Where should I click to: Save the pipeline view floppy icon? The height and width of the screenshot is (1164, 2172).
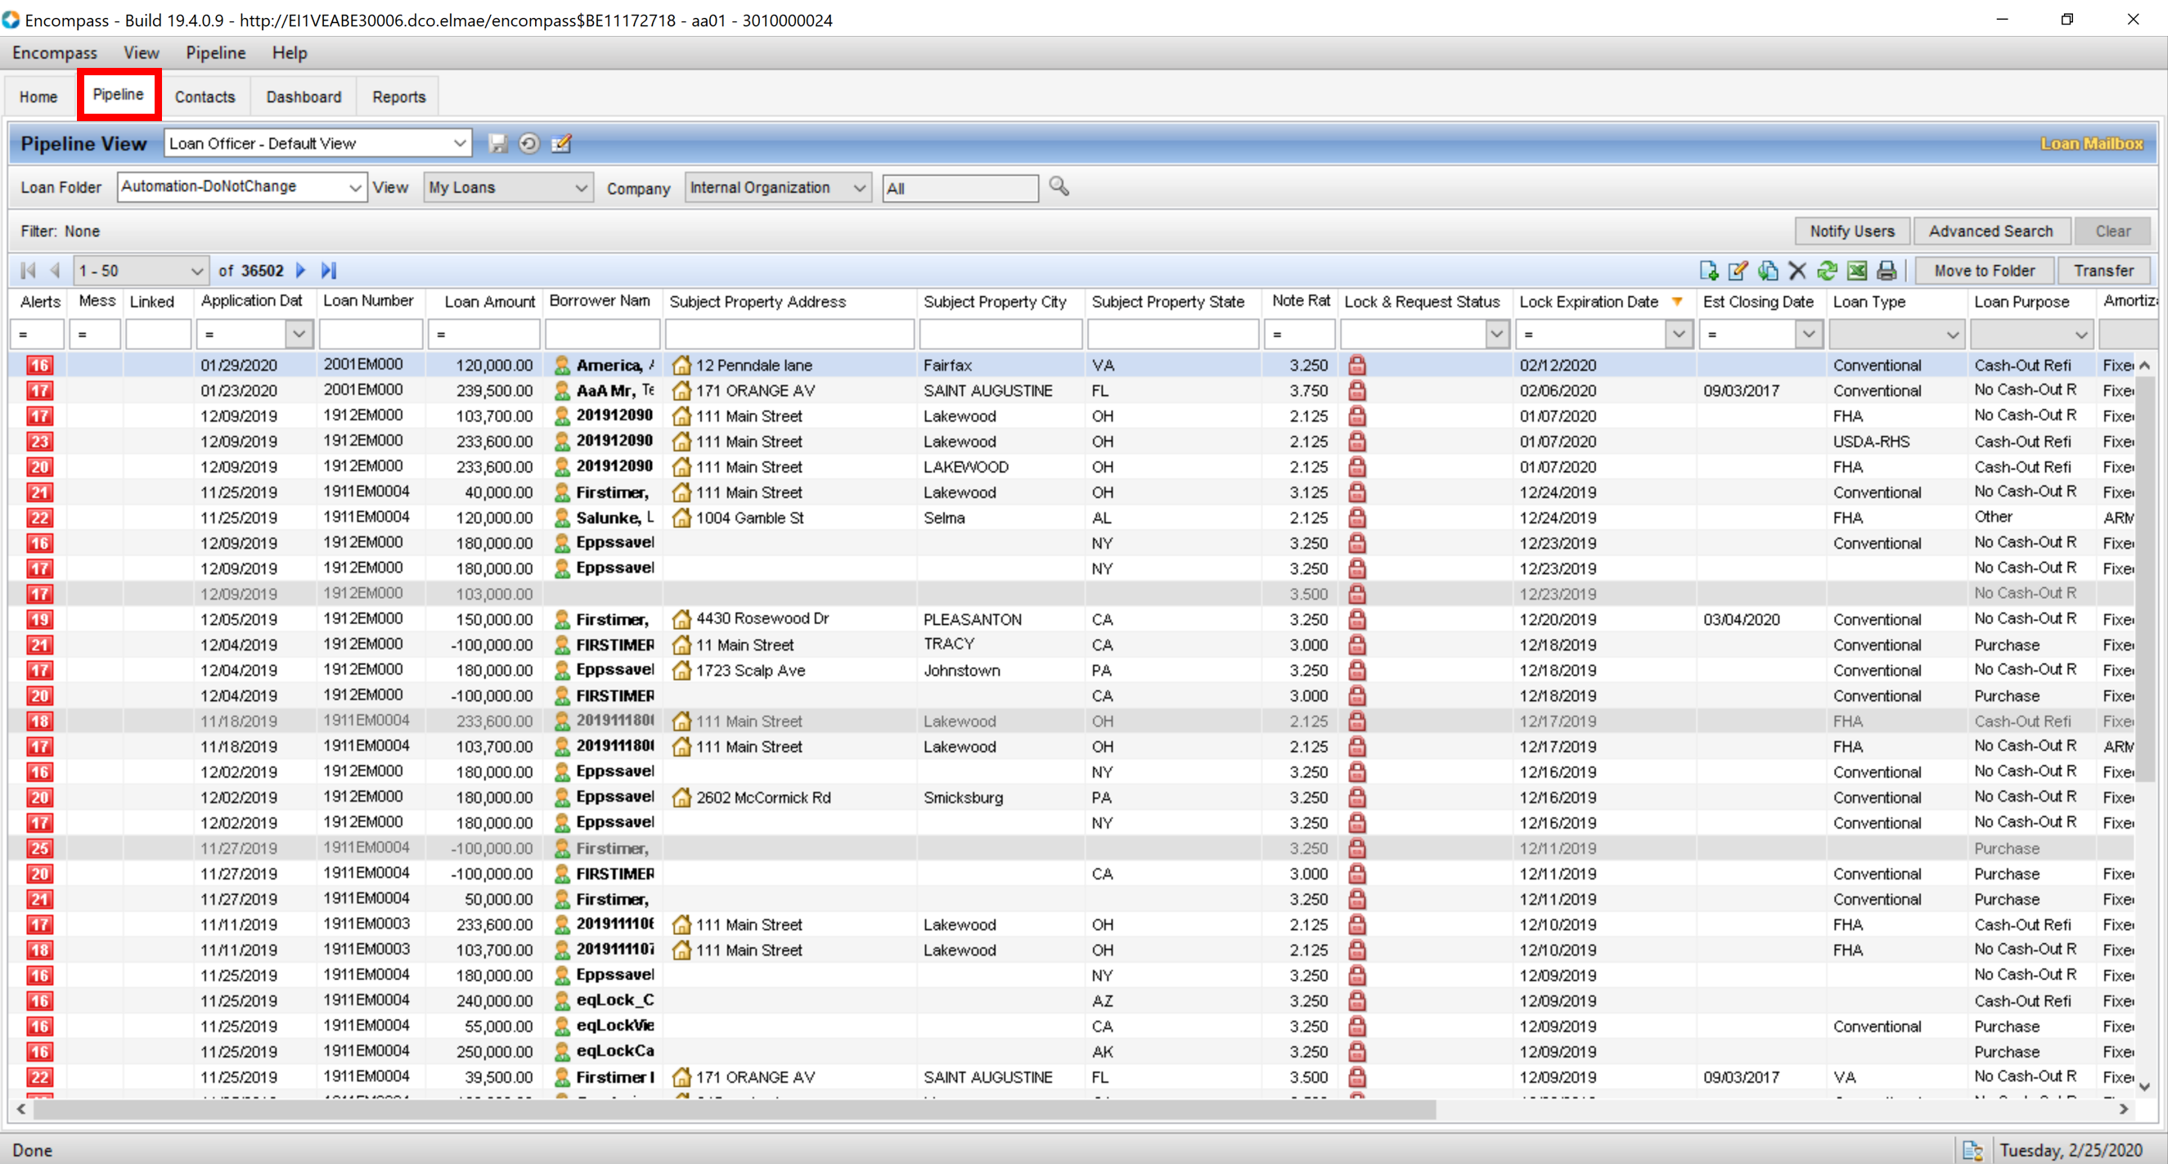click(x=497, y=143)
